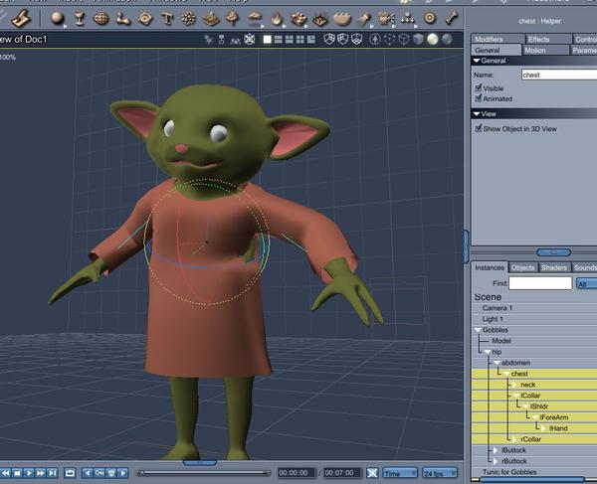Switch to single-pane view layout
This screenshot has width=597, height=484.
[x=268, y=39]
